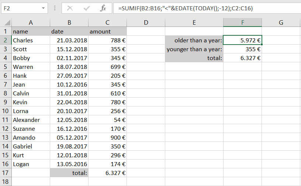Select column E header
The image size is (301, 186).
[194, 22]
